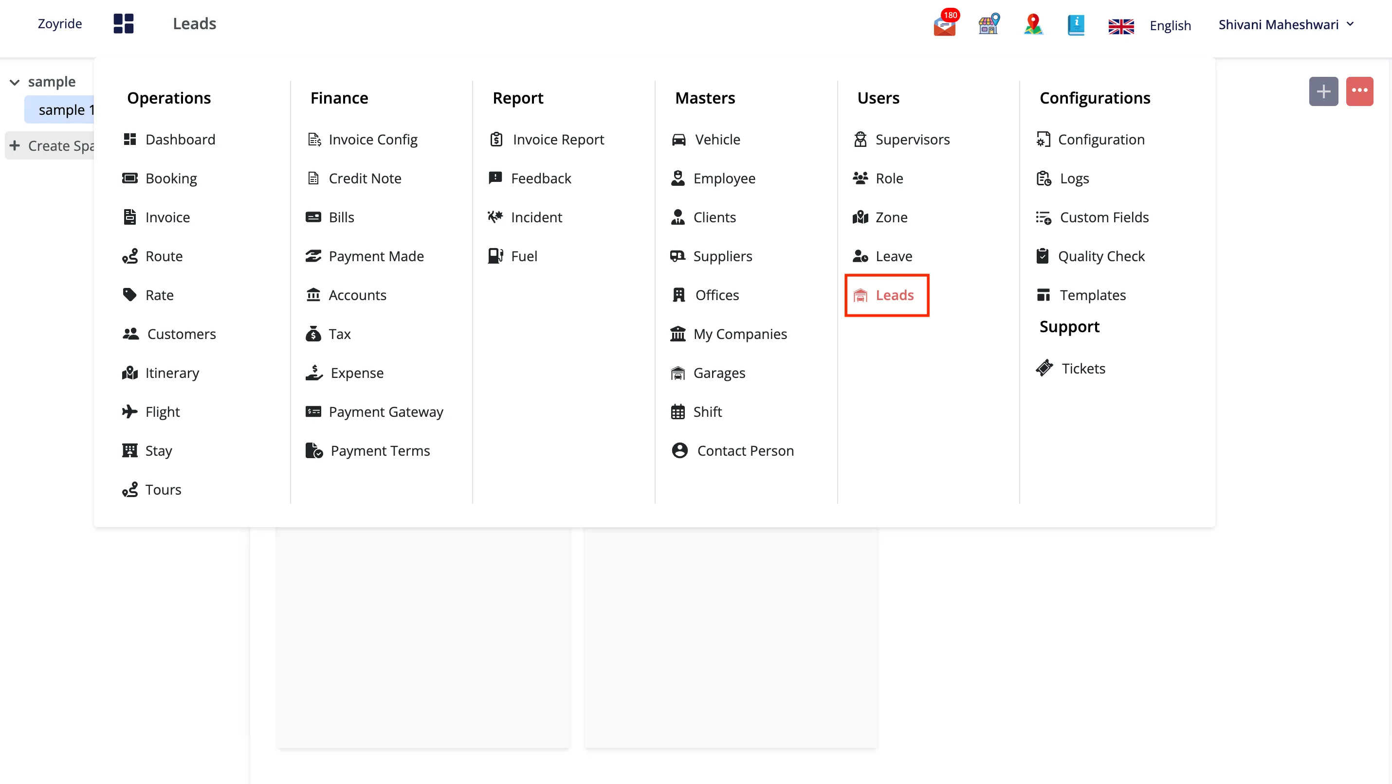Click the Rate tag icon
The width and height of the screenshot is (1392, 784).
click(129, 295)
